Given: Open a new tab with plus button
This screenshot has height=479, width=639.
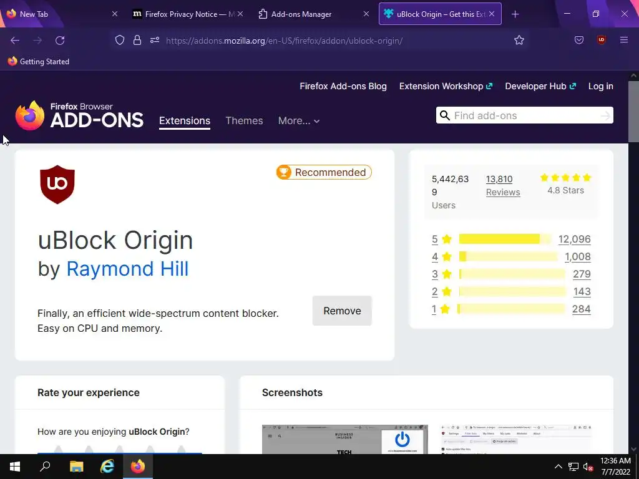Looking at the screenshot, I should click(x=515, y=14).
